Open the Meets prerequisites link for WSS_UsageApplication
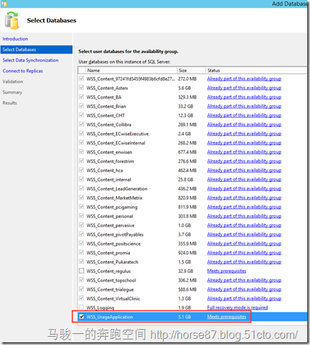 point(227,317)
